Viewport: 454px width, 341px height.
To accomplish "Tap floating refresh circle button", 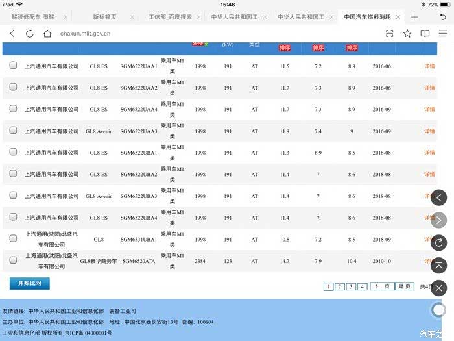I will 439,242.
